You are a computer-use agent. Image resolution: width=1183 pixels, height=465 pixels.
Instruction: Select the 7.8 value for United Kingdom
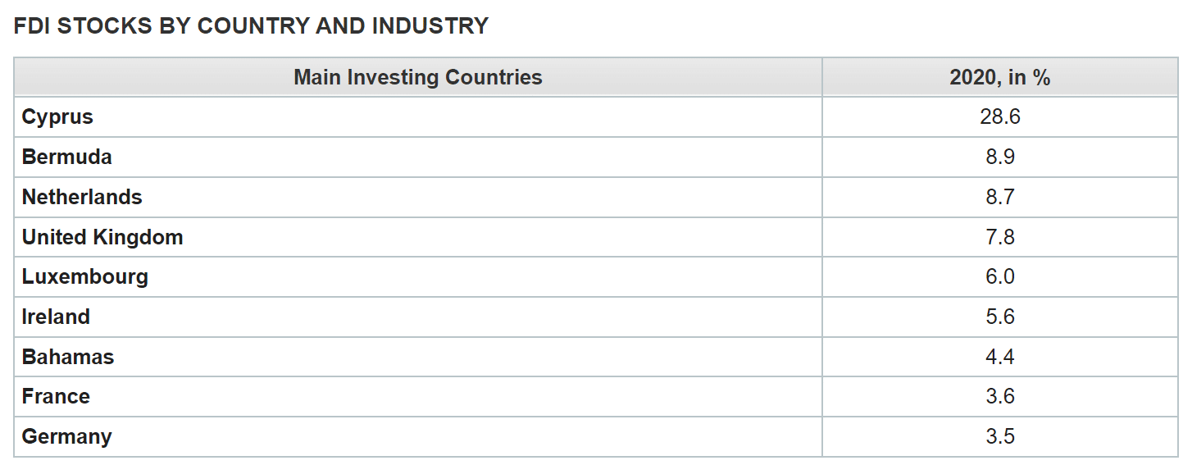coord(999,237)
